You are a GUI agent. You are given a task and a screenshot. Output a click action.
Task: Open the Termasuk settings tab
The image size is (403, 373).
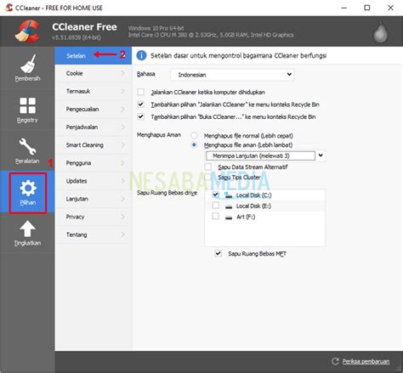tap(94, 91)
